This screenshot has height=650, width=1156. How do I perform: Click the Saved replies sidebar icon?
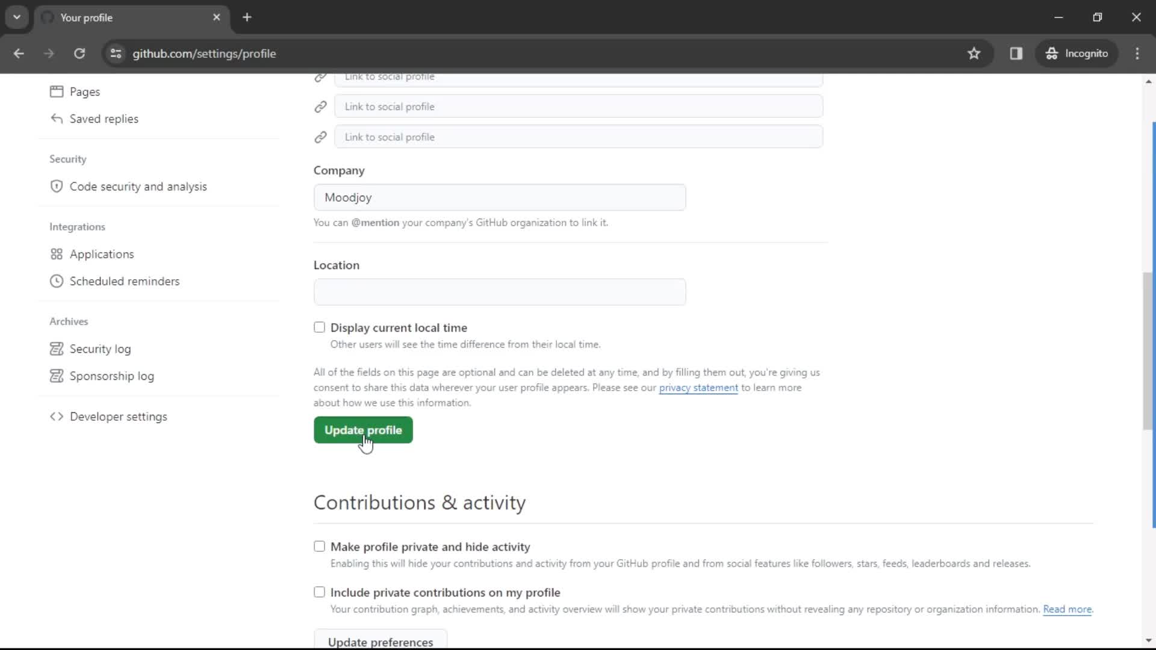(57, 118)
